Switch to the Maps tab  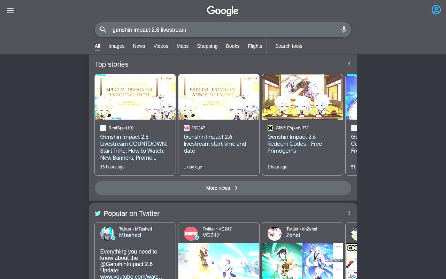tap(183, 46)
